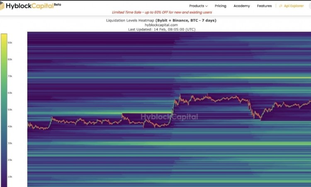Screen dimensions: 311x187
Task: Click the 60k label on color scale
Action: pos(10,93)
